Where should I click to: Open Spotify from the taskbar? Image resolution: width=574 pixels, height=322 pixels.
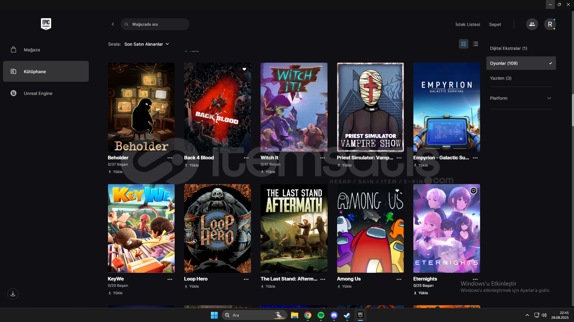pos(321,315)
